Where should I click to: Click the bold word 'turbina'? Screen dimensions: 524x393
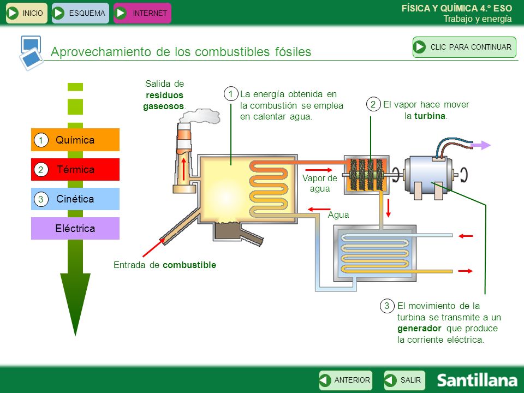click(430, 116)
